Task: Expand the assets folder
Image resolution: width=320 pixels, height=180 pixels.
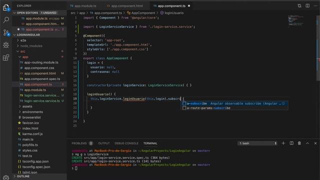Action: pyautogui.click(x=39, y=106)
